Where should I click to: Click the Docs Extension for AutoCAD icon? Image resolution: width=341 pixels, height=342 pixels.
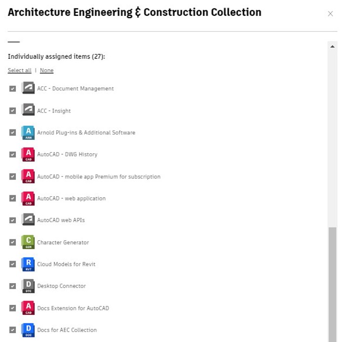[28, 308]
